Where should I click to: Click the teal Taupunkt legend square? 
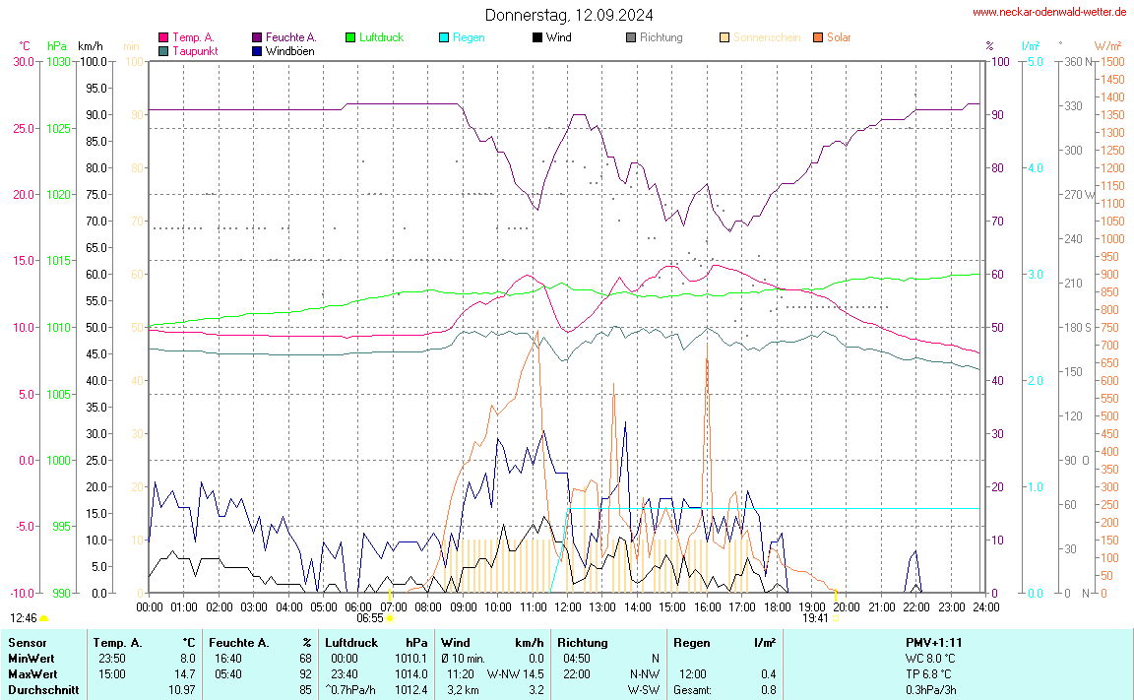tap(163, 50)
